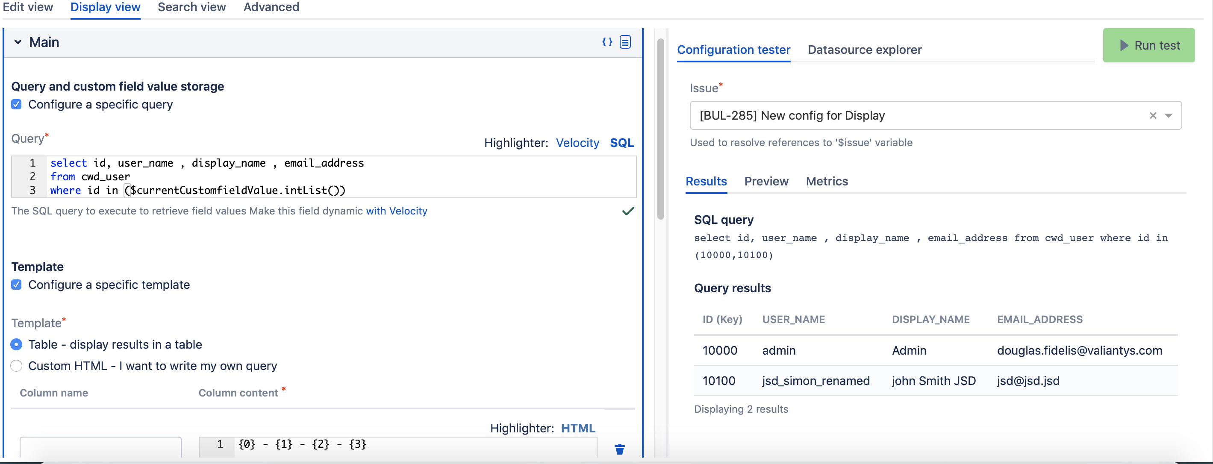This screenshot has height=464, width=1213.
Task: Click the curly braces code view icon
Action: (x=607, y=42)
